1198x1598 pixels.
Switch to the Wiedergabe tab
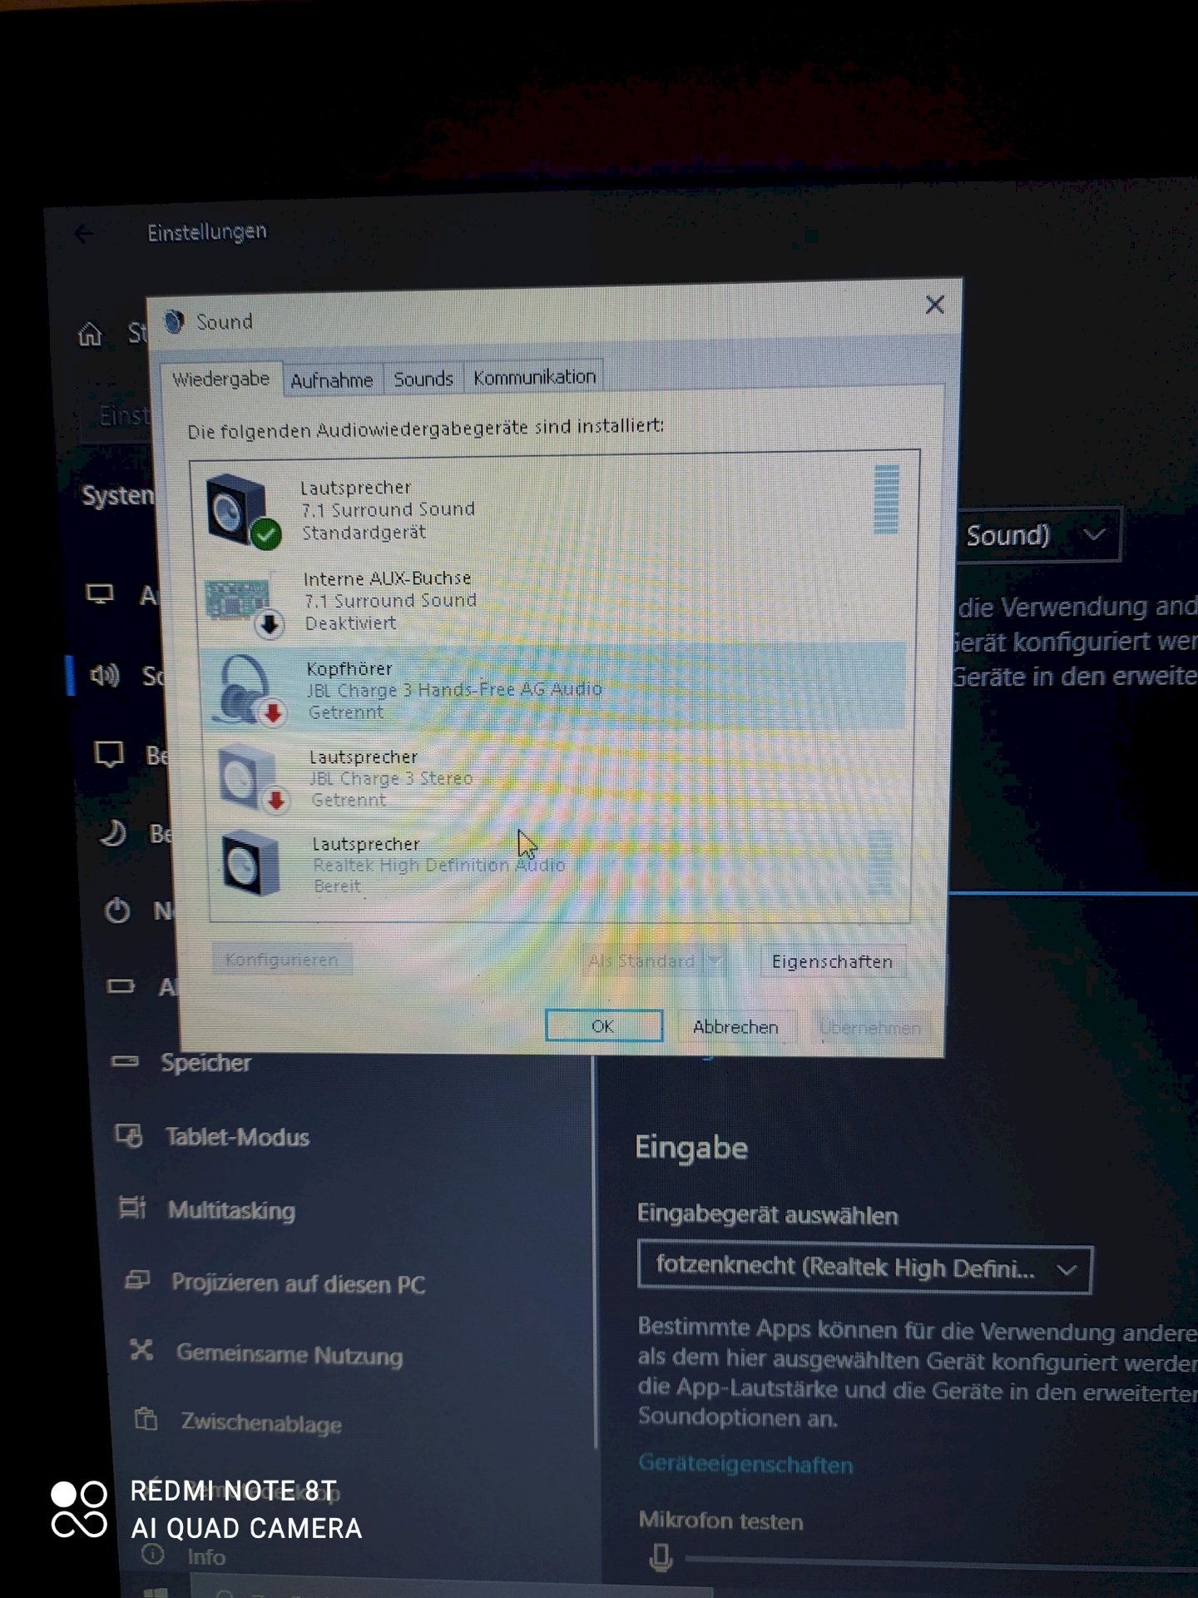221,380
